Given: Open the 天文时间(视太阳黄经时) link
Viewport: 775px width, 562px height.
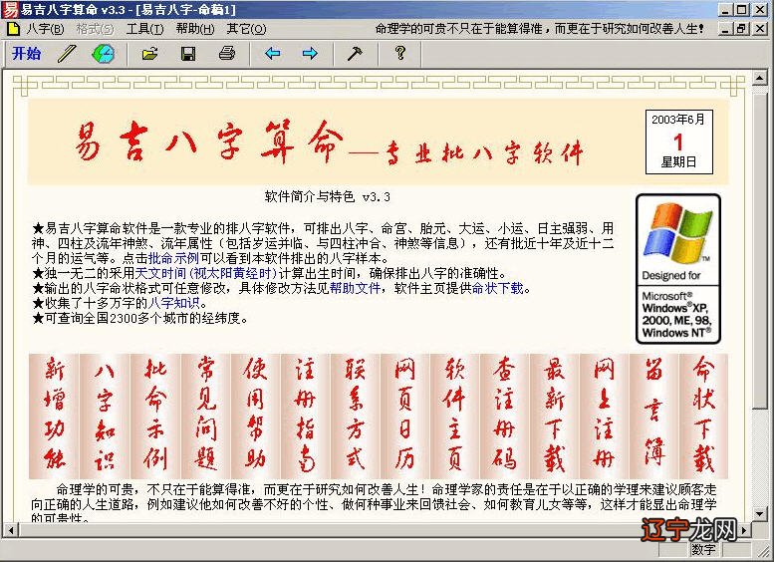Looking at the screenshot, I should 205,273.
